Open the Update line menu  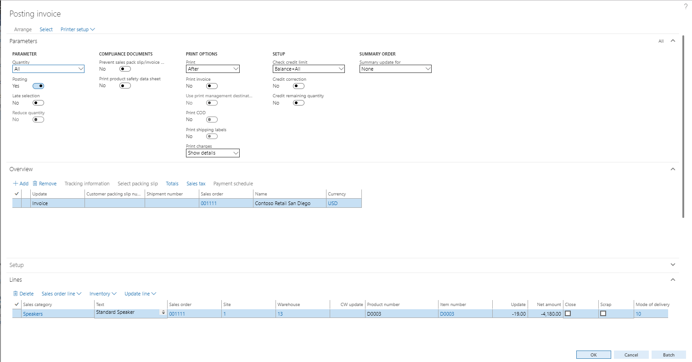coord(141,294)
